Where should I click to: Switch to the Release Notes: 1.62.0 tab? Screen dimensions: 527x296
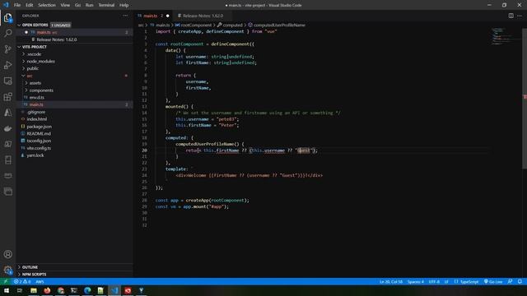pyautogui.click(x=202, y=16)
